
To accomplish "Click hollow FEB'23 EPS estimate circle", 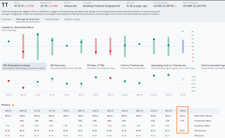I will 183,79.
